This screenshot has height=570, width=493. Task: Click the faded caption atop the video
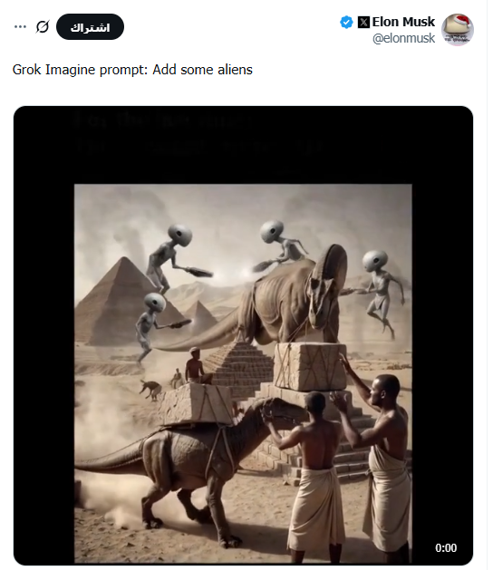coord(200,134)
